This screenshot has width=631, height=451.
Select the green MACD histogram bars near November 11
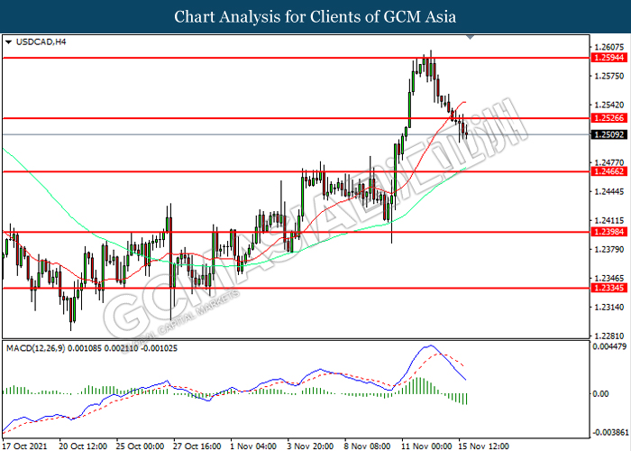click(418, 385)
